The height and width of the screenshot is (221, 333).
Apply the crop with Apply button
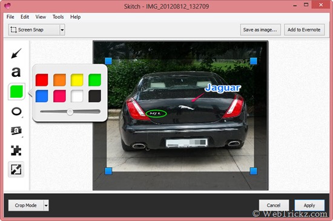coord(309,205)
